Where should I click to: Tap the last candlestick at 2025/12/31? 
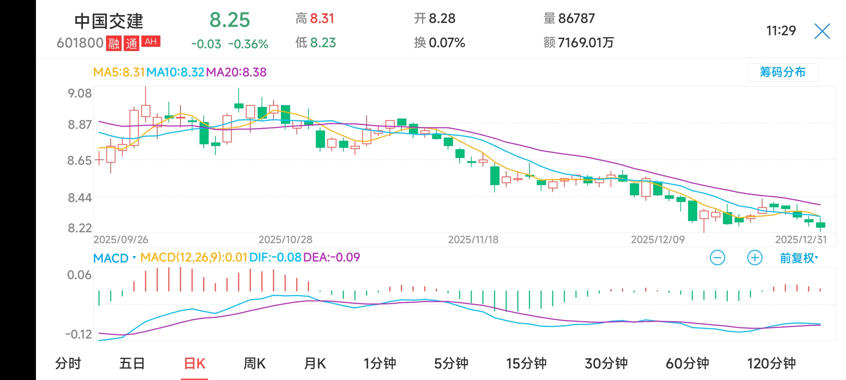[821, 225]
